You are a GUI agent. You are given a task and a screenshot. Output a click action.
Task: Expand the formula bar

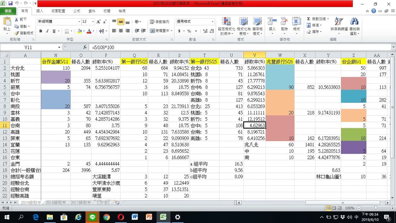tap(394, 47)
